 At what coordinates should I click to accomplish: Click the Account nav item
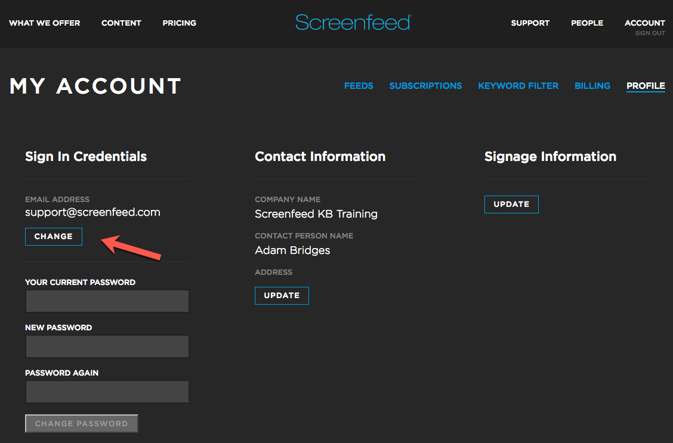pos(644,23)
